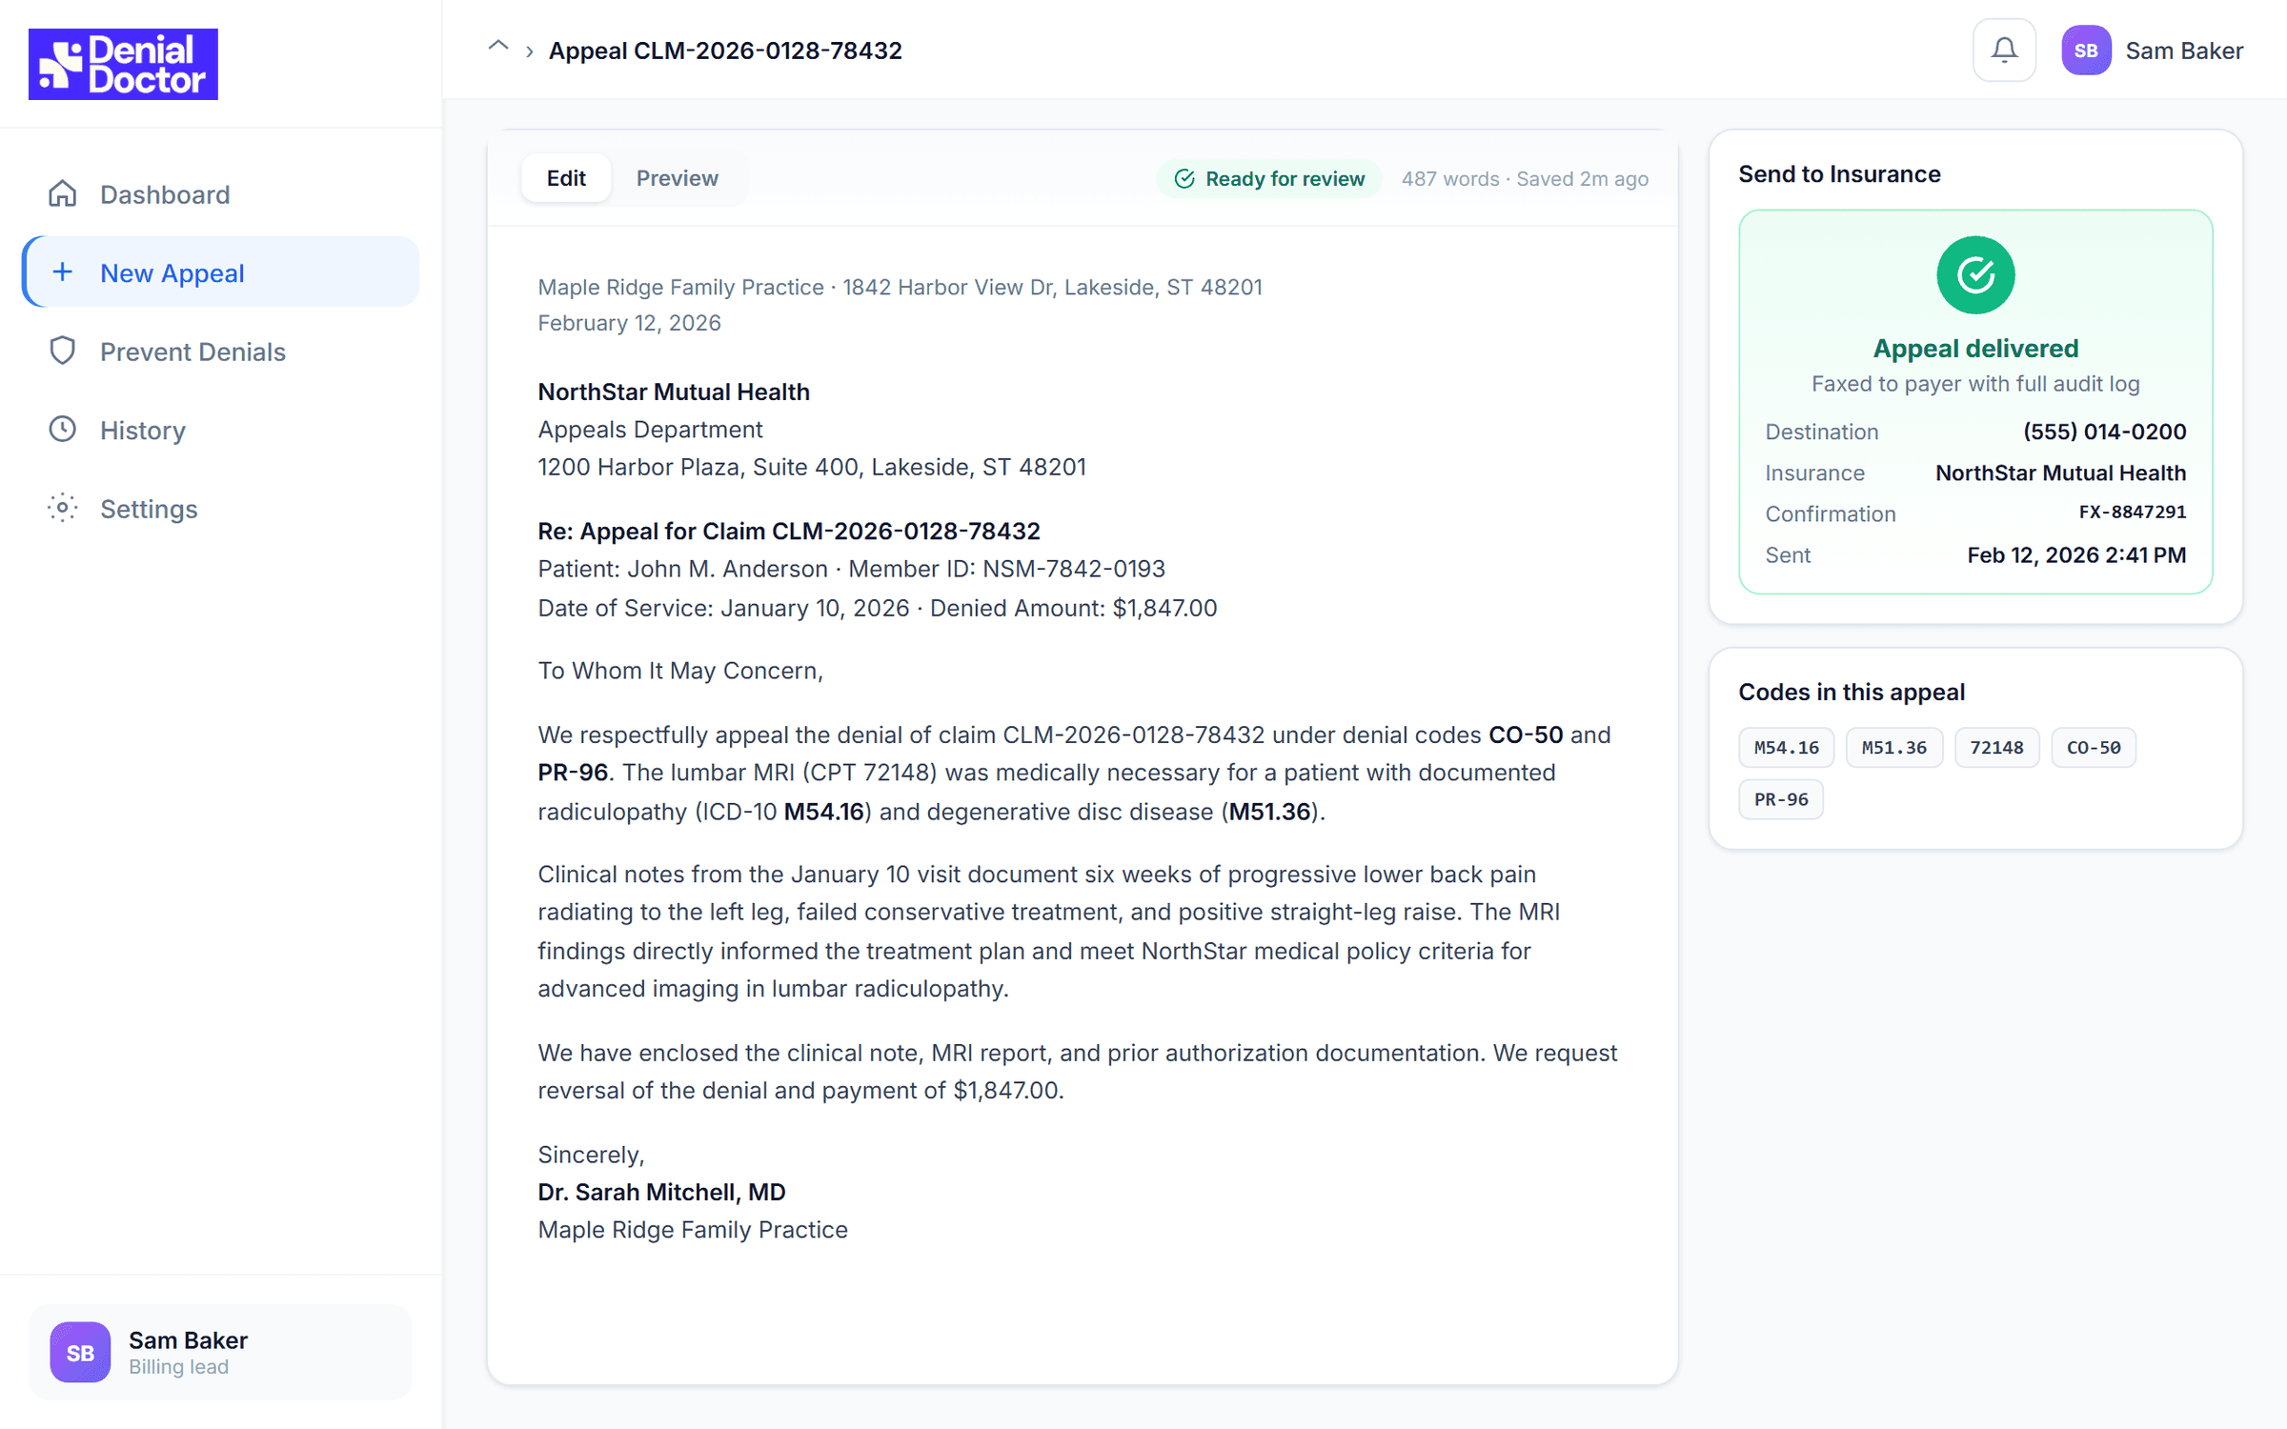Click the Send to Insurance heading
Screen dimensions: 2287x1429
click(x=1839, y=174)
